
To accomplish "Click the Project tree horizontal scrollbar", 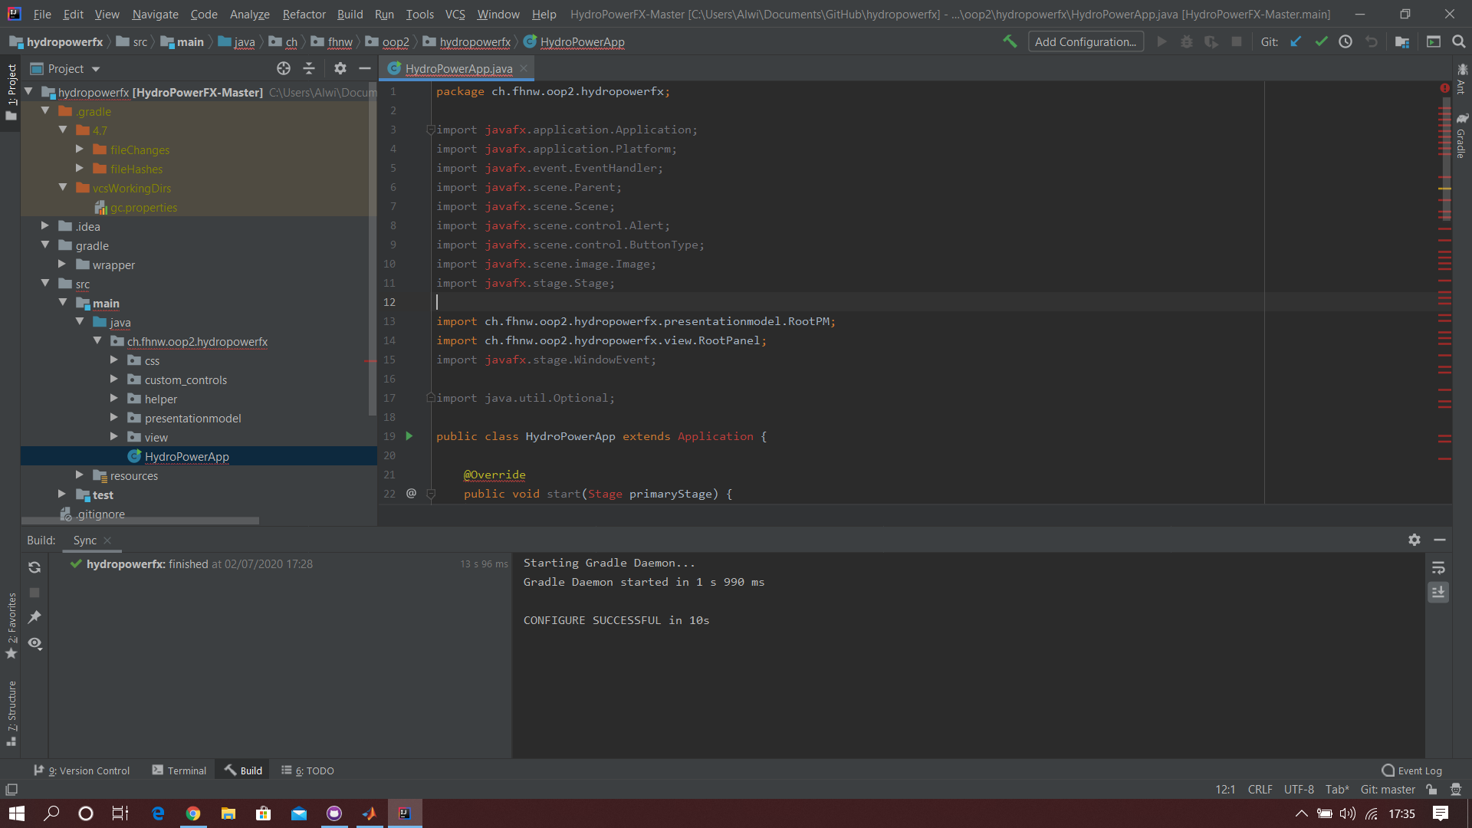I will point(140,521).
